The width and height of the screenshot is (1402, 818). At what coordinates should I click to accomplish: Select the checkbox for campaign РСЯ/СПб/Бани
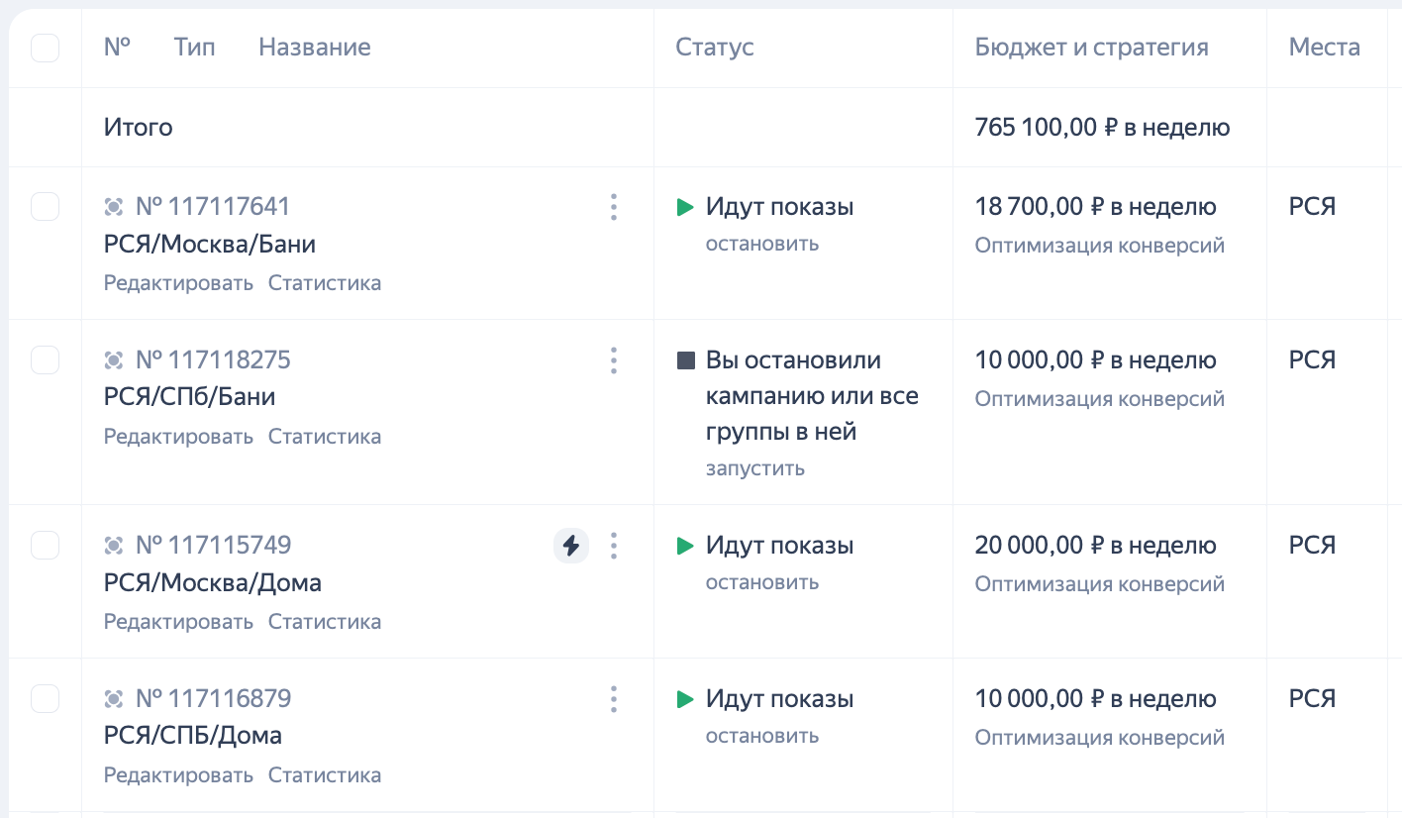pos(46,360)
